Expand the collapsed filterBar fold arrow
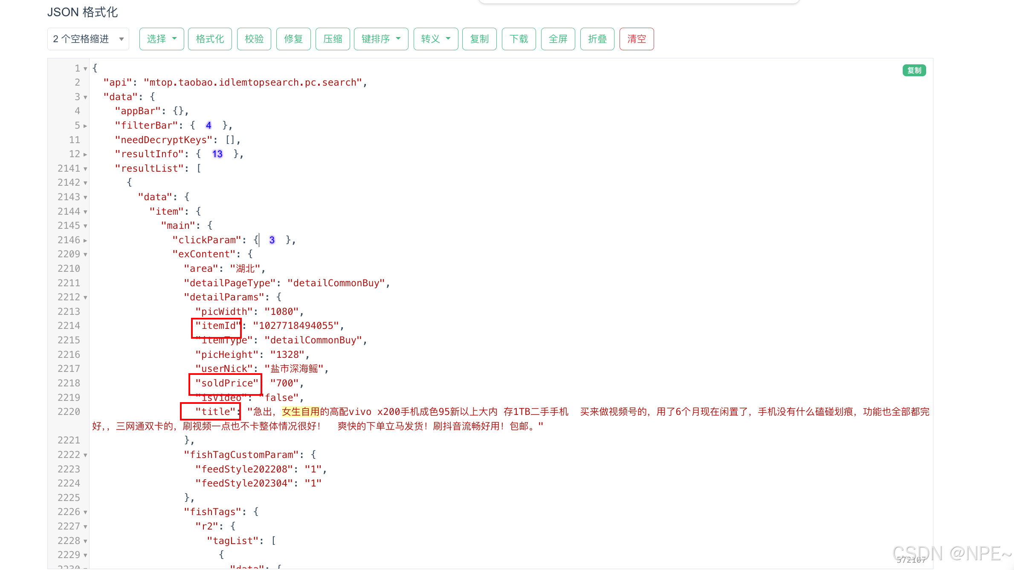The width and height of the screenshot is (1014, 570). pyautogui.click(x=85, y=126)
